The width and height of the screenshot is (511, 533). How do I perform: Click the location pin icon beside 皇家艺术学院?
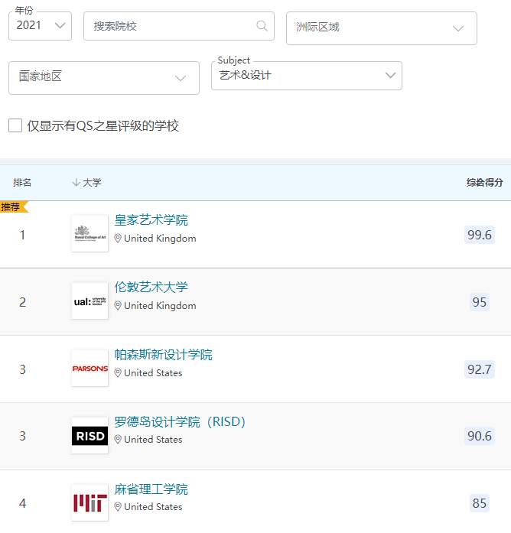coord(118,239)
